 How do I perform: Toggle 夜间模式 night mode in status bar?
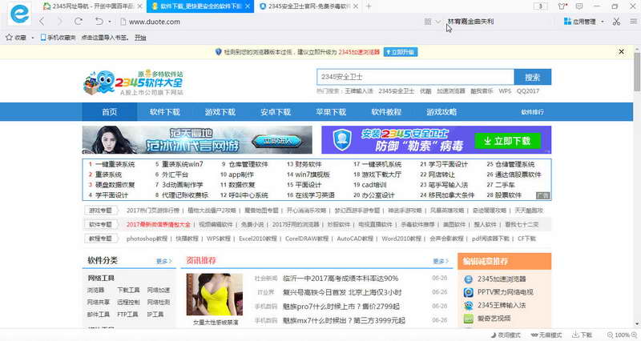pos(506,335)
